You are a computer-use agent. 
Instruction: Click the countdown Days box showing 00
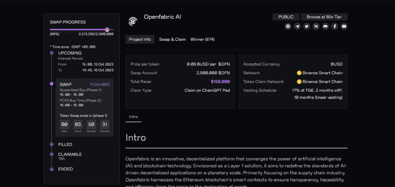(x=65, y=124)
